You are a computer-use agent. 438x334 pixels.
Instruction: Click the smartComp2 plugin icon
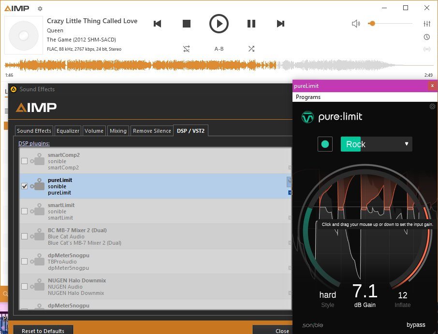38,159
